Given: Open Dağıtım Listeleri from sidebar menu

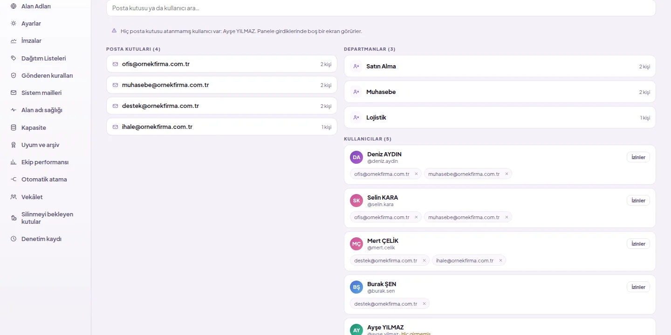Looking at the screenshot, I should click(x=43, y=58).
